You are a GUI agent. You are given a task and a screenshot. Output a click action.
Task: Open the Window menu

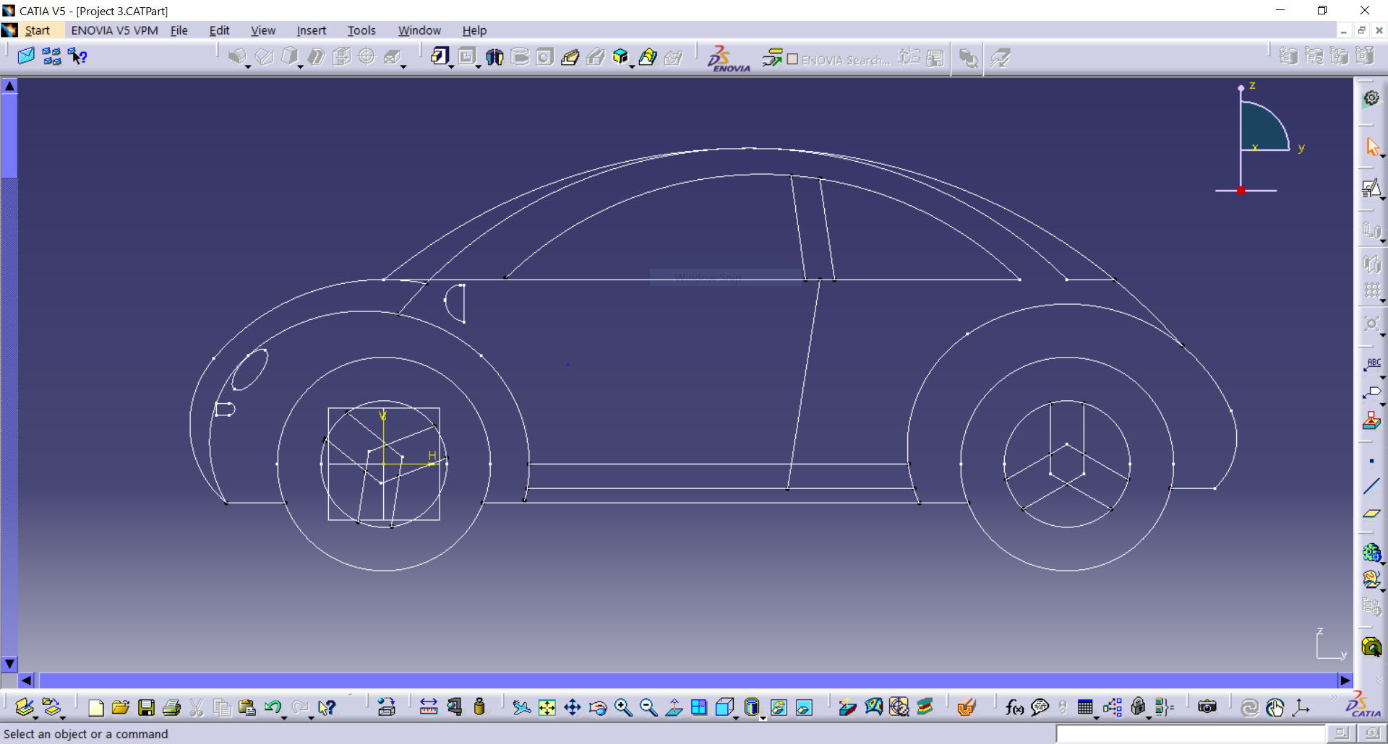click(x=419, y=30)
